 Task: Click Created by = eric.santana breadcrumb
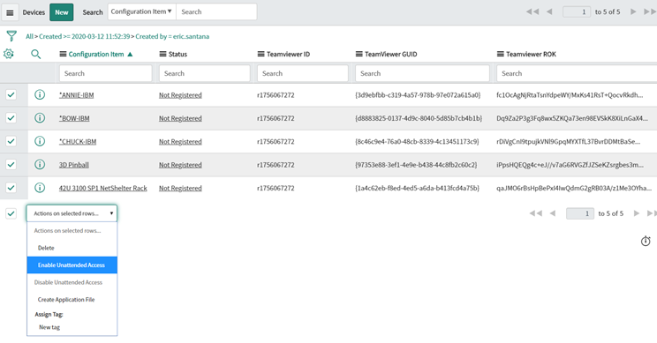pyautogui.click(x=172, y=36)
